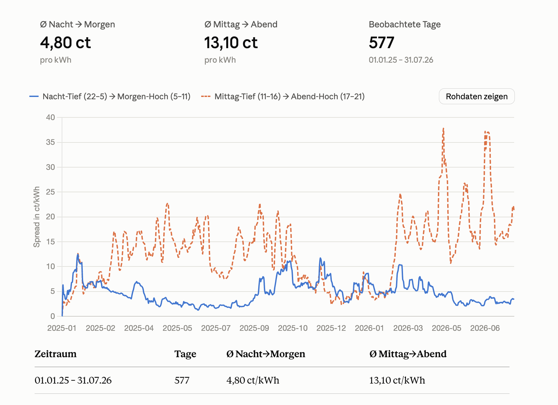The width and height of the screenshot is (558, 405).
Task: Click the Ø Nacht→Morgen table header
Action: pyautogui.click(x=266, y=354)
